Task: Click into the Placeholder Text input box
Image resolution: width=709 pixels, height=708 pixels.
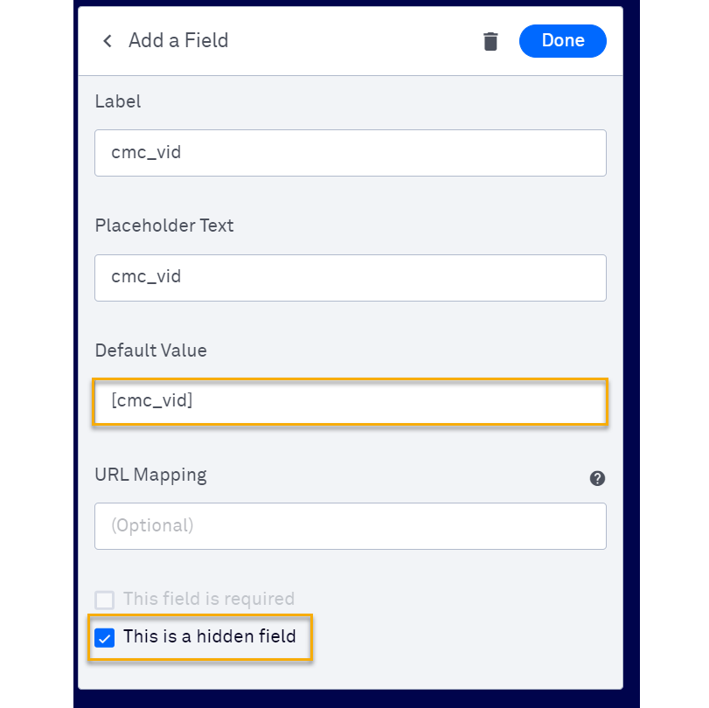Action: (350, 278)
